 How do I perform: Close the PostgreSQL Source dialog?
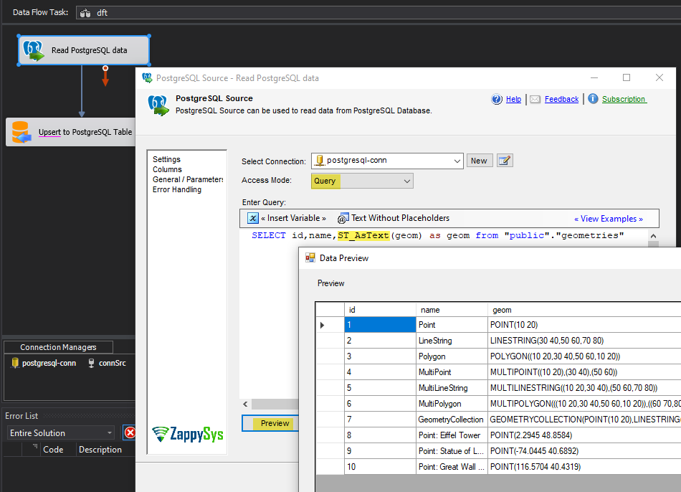(x=659, y=77)
